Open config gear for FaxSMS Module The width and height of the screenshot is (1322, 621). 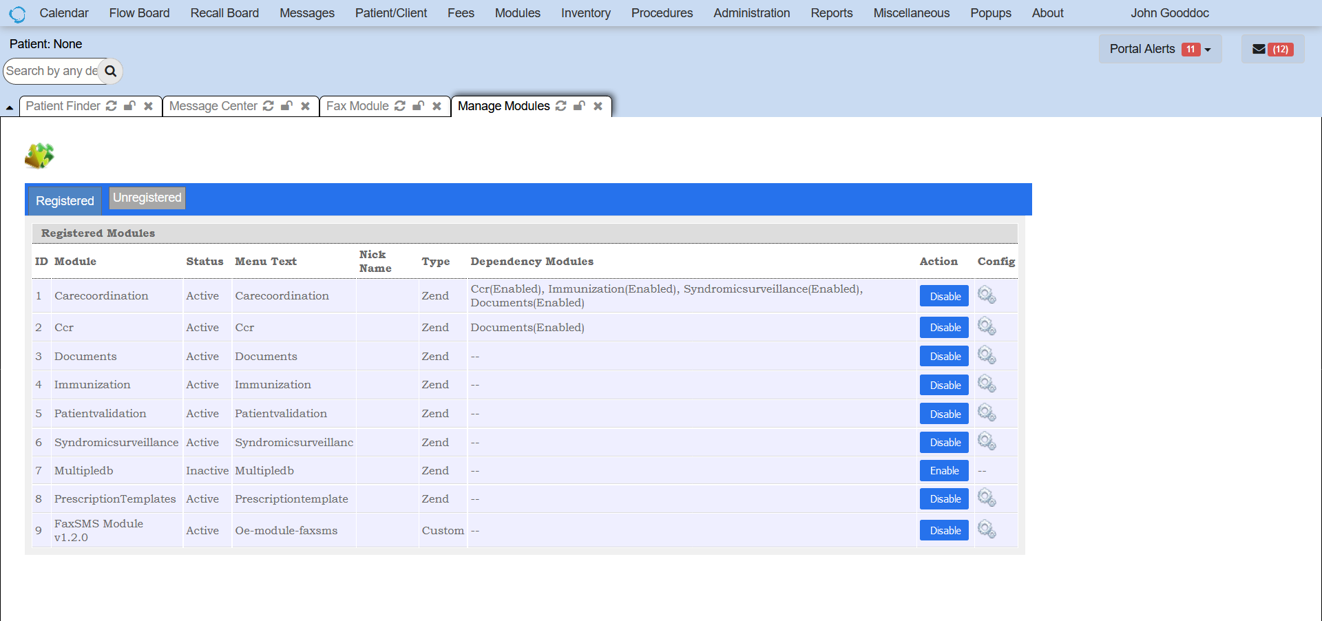pyautogui.click(x=986, y=530)
